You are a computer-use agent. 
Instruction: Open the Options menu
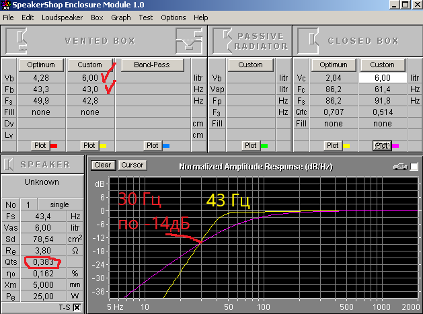click(x=174, y=17)
